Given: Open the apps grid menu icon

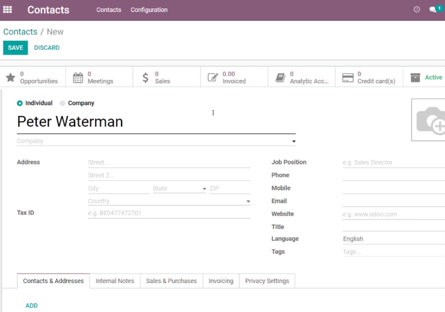Looking at the screenshot, I should (x=7, y=10).
